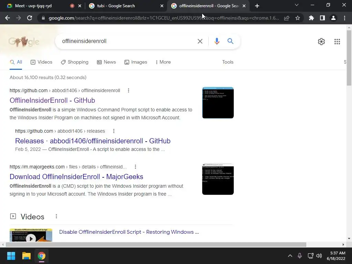352x264 pixels.
Task: Expand the More search filters
Action: tap(163, 62)
